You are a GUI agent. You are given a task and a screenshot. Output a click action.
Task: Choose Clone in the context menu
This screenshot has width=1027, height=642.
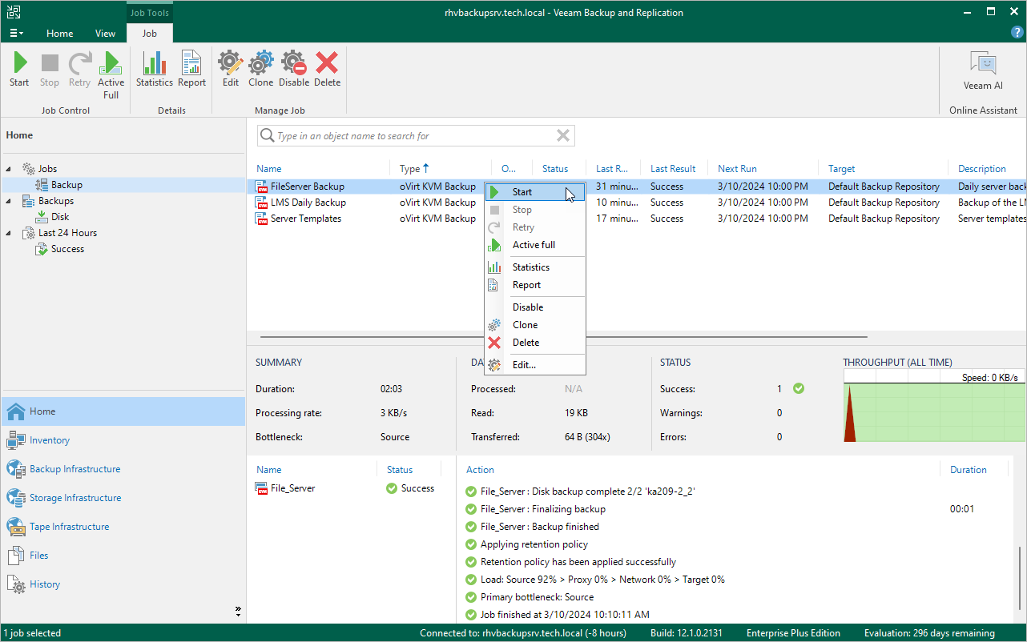coord(535,325)
